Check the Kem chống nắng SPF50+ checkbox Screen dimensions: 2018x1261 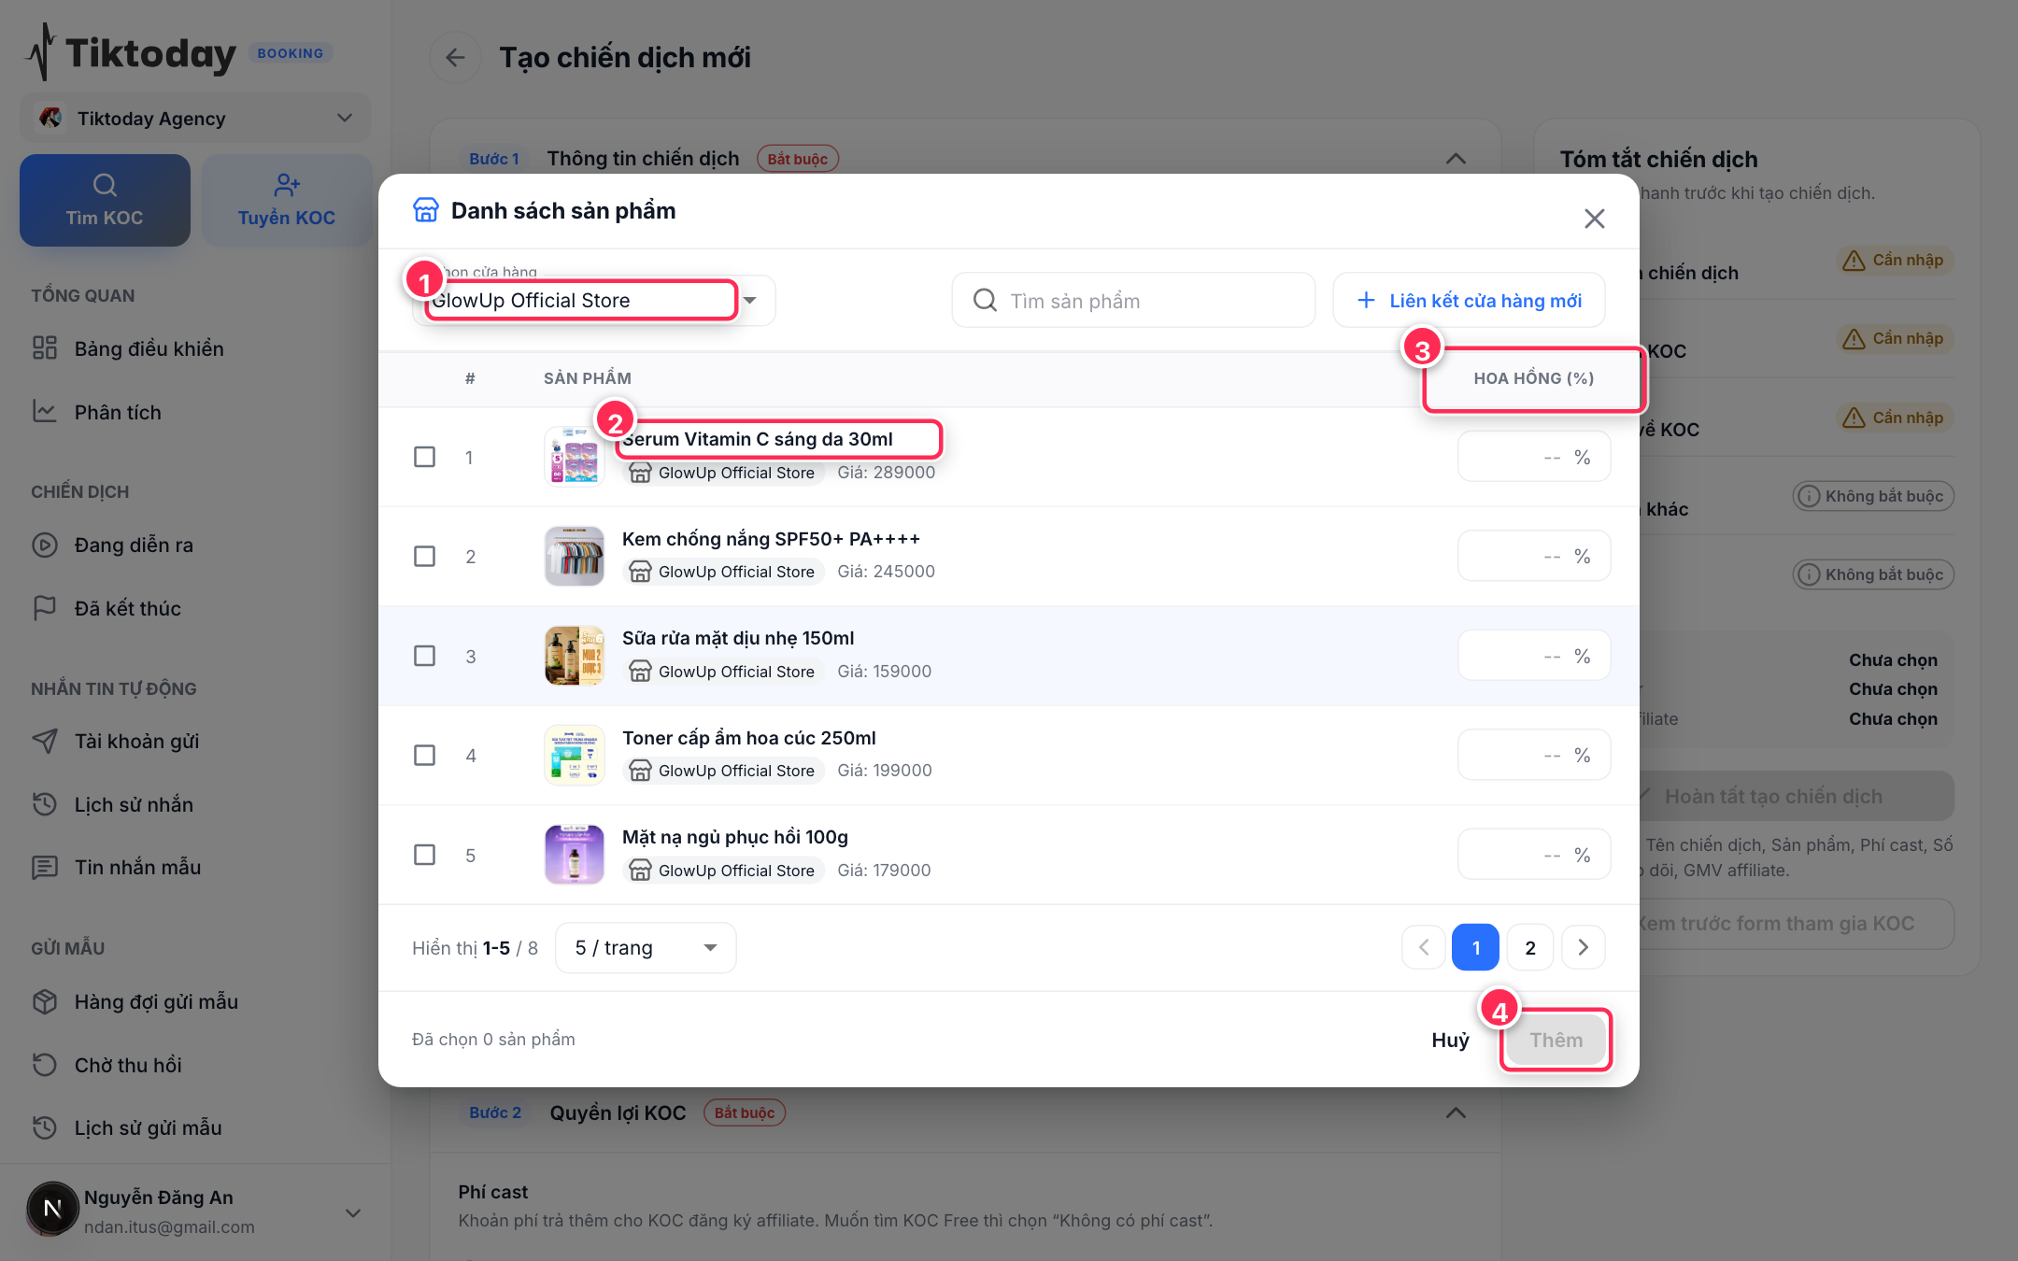point(424,556)
